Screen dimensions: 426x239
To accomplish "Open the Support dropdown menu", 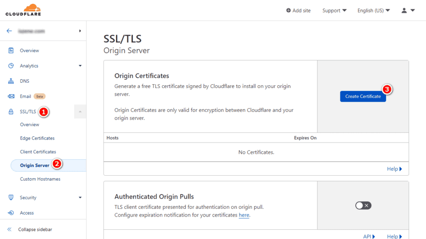I will [334, 11].
